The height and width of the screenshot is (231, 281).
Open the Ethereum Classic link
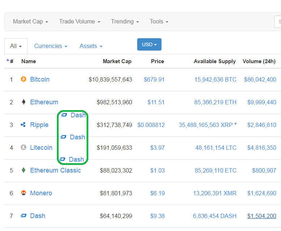point(55,170)
